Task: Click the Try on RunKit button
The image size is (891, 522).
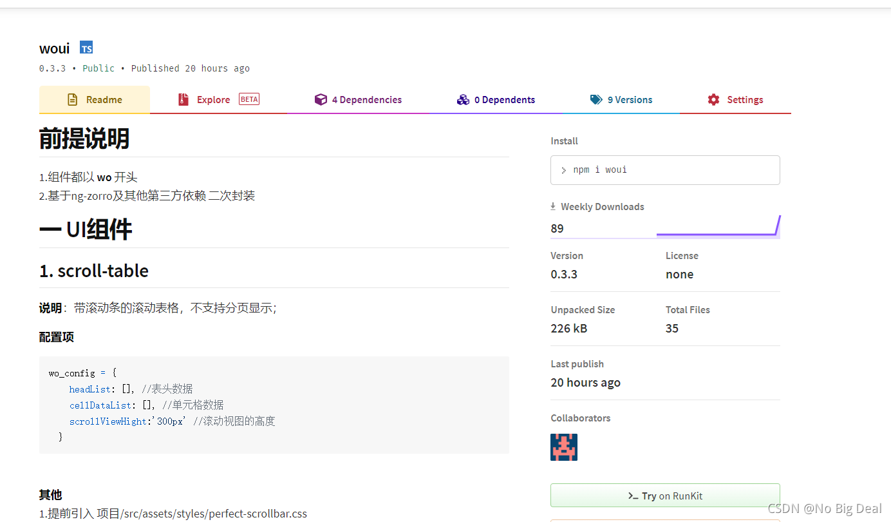Action: pyautogui.click(x=665, y=496)
